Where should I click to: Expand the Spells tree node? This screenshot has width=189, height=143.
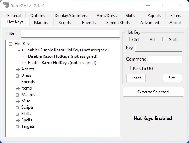[x=17, y=120]
